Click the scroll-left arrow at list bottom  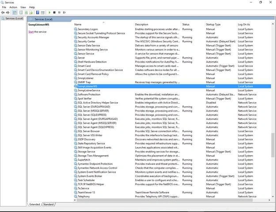click(75, 200)
